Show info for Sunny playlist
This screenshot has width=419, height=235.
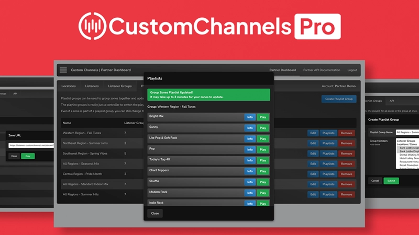pos(250,128)
